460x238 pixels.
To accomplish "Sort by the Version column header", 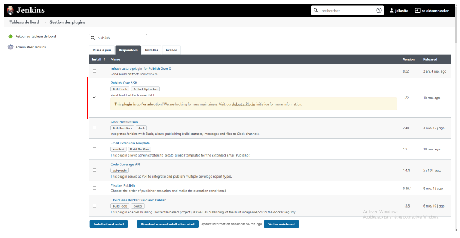I will tap(408, 59).
